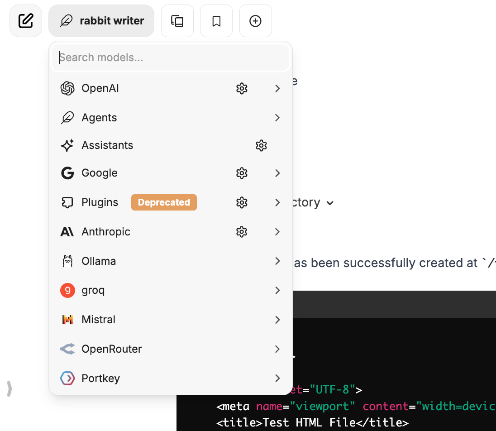Select the Portkey endpoint entry
The image size is (496, 431).
click(x=171, y=378)
